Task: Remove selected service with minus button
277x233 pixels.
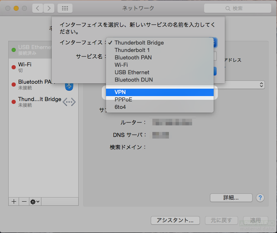Action: (x=24, y=201)
